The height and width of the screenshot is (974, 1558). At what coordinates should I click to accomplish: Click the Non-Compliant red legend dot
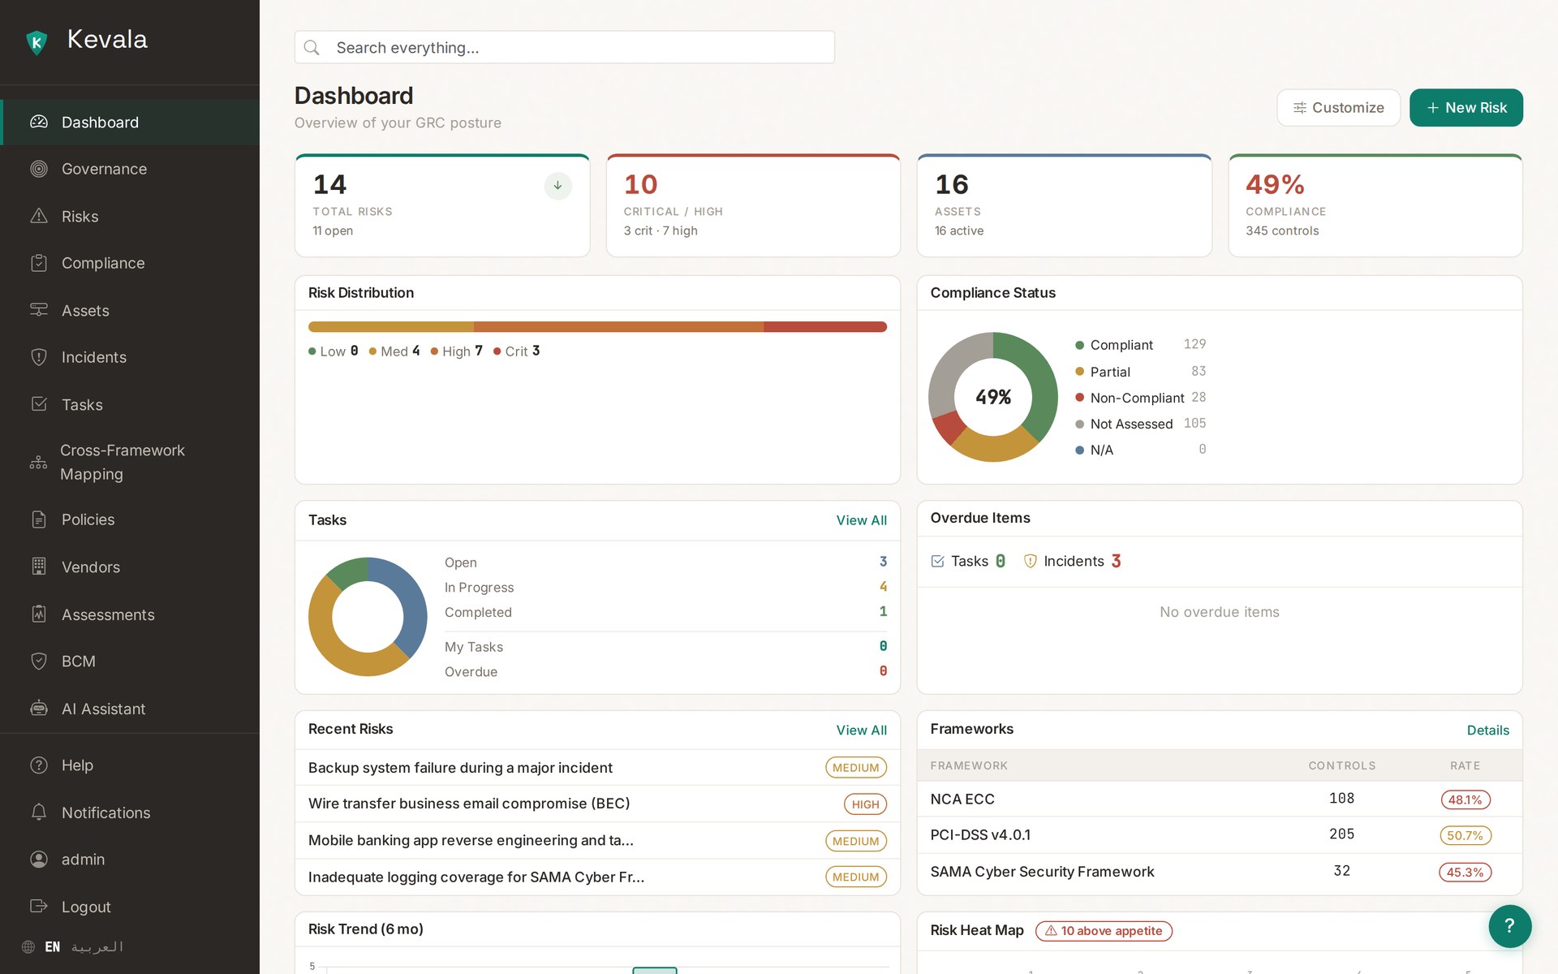pyautogui.click(x=1080, y=398)
